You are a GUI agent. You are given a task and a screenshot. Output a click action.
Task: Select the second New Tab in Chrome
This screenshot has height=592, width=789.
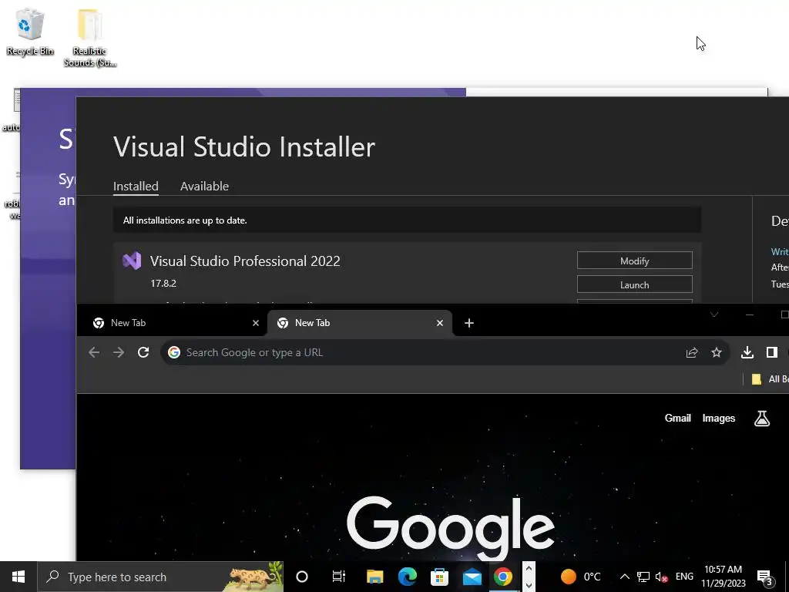tap(361, 323)
